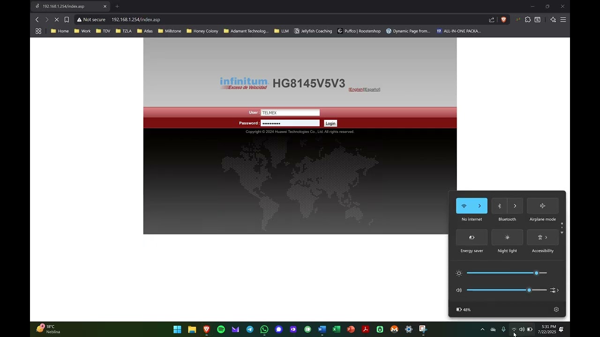Open the ALL-IN-ONE PACKA... bookmark
This screenshot has height=337, width=600.
point(458,31)
